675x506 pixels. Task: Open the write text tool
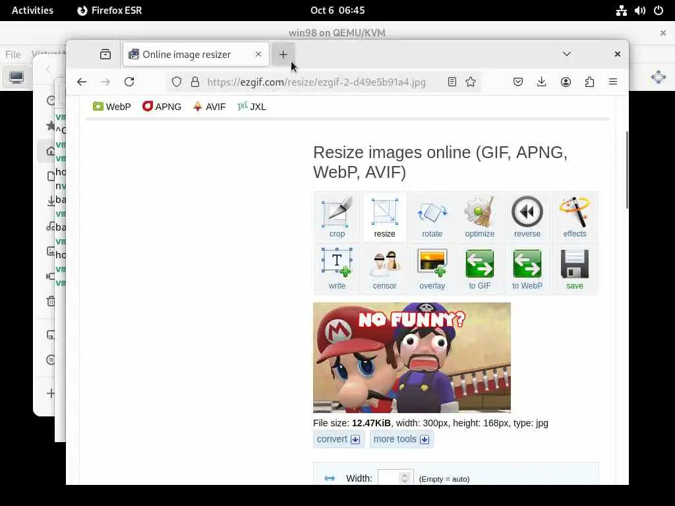pos(337,269)
